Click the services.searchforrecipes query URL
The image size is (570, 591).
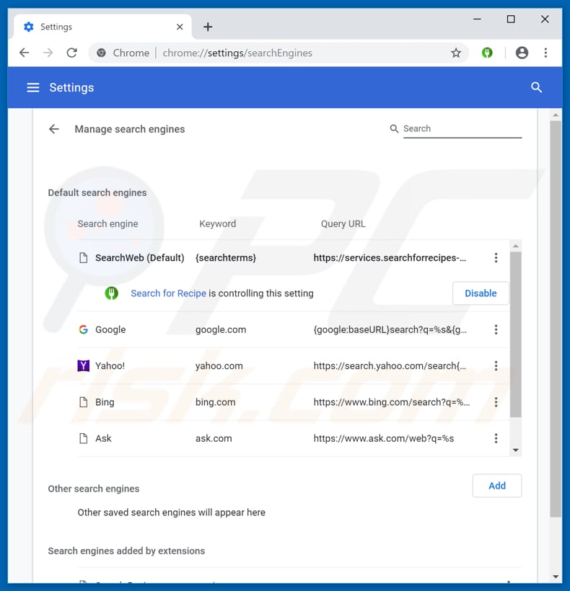click(x=390, y=258)
